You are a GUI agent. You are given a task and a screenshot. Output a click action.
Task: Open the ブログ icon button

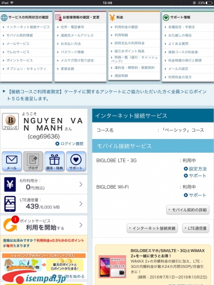click(33, 161)
